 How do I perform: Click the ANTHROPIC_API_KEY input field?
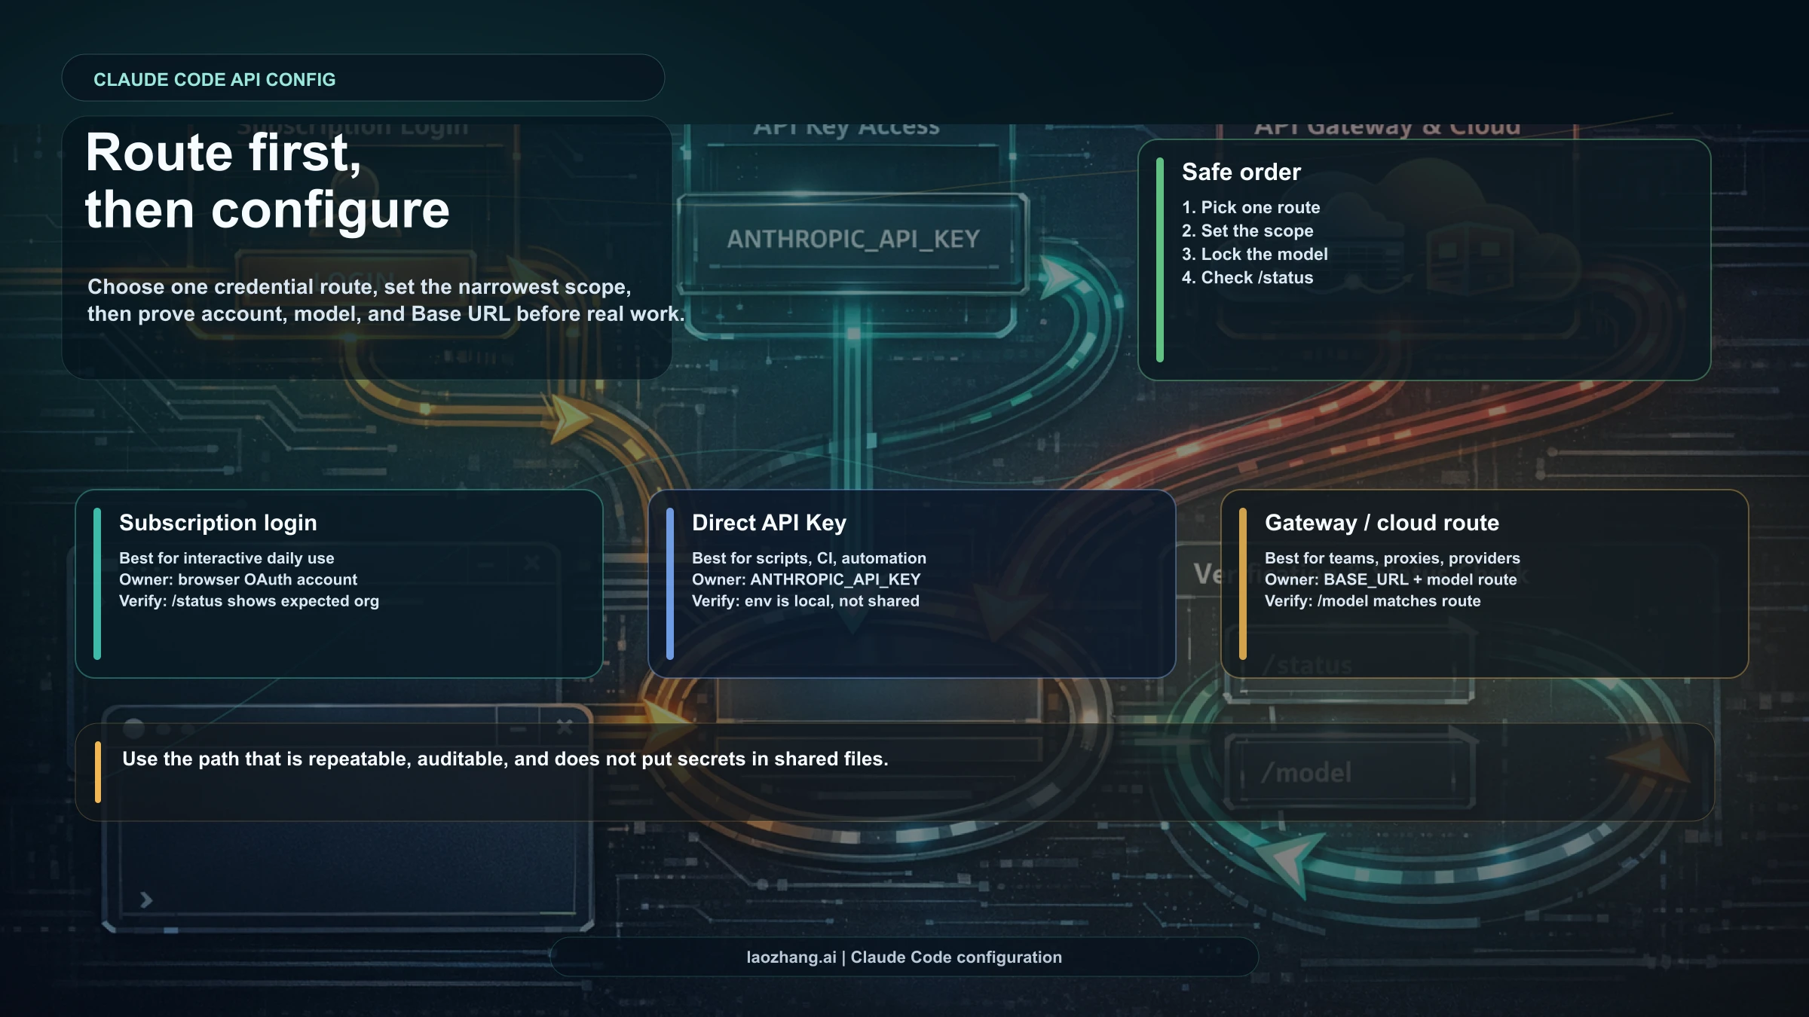tap(852, 241)
